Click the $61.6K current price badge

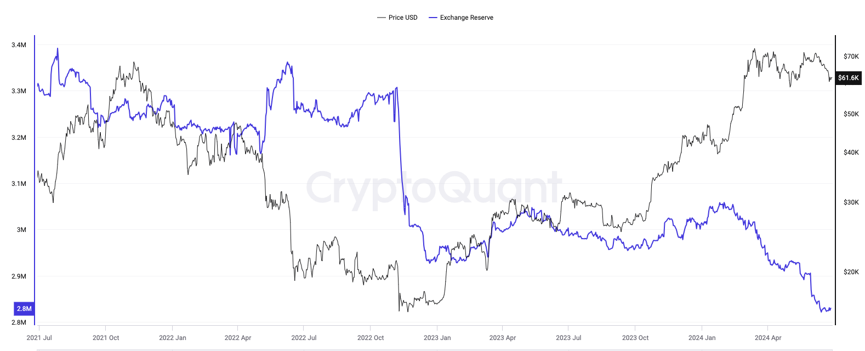pos(849,78)
